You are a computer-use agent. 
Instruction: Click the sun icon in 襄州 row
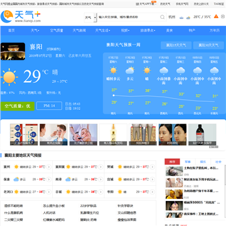point(16,167)
